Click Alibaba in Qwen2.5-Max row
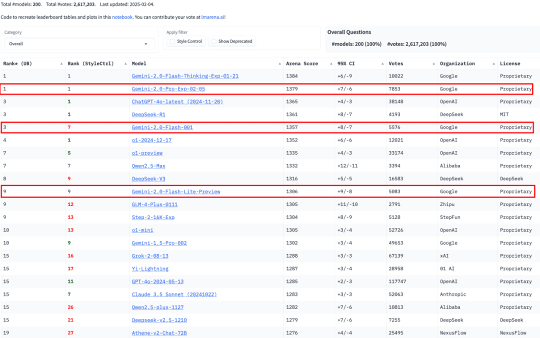Image resolution: width=540 pixels, height=338 pixels. (x=450, y=166)
